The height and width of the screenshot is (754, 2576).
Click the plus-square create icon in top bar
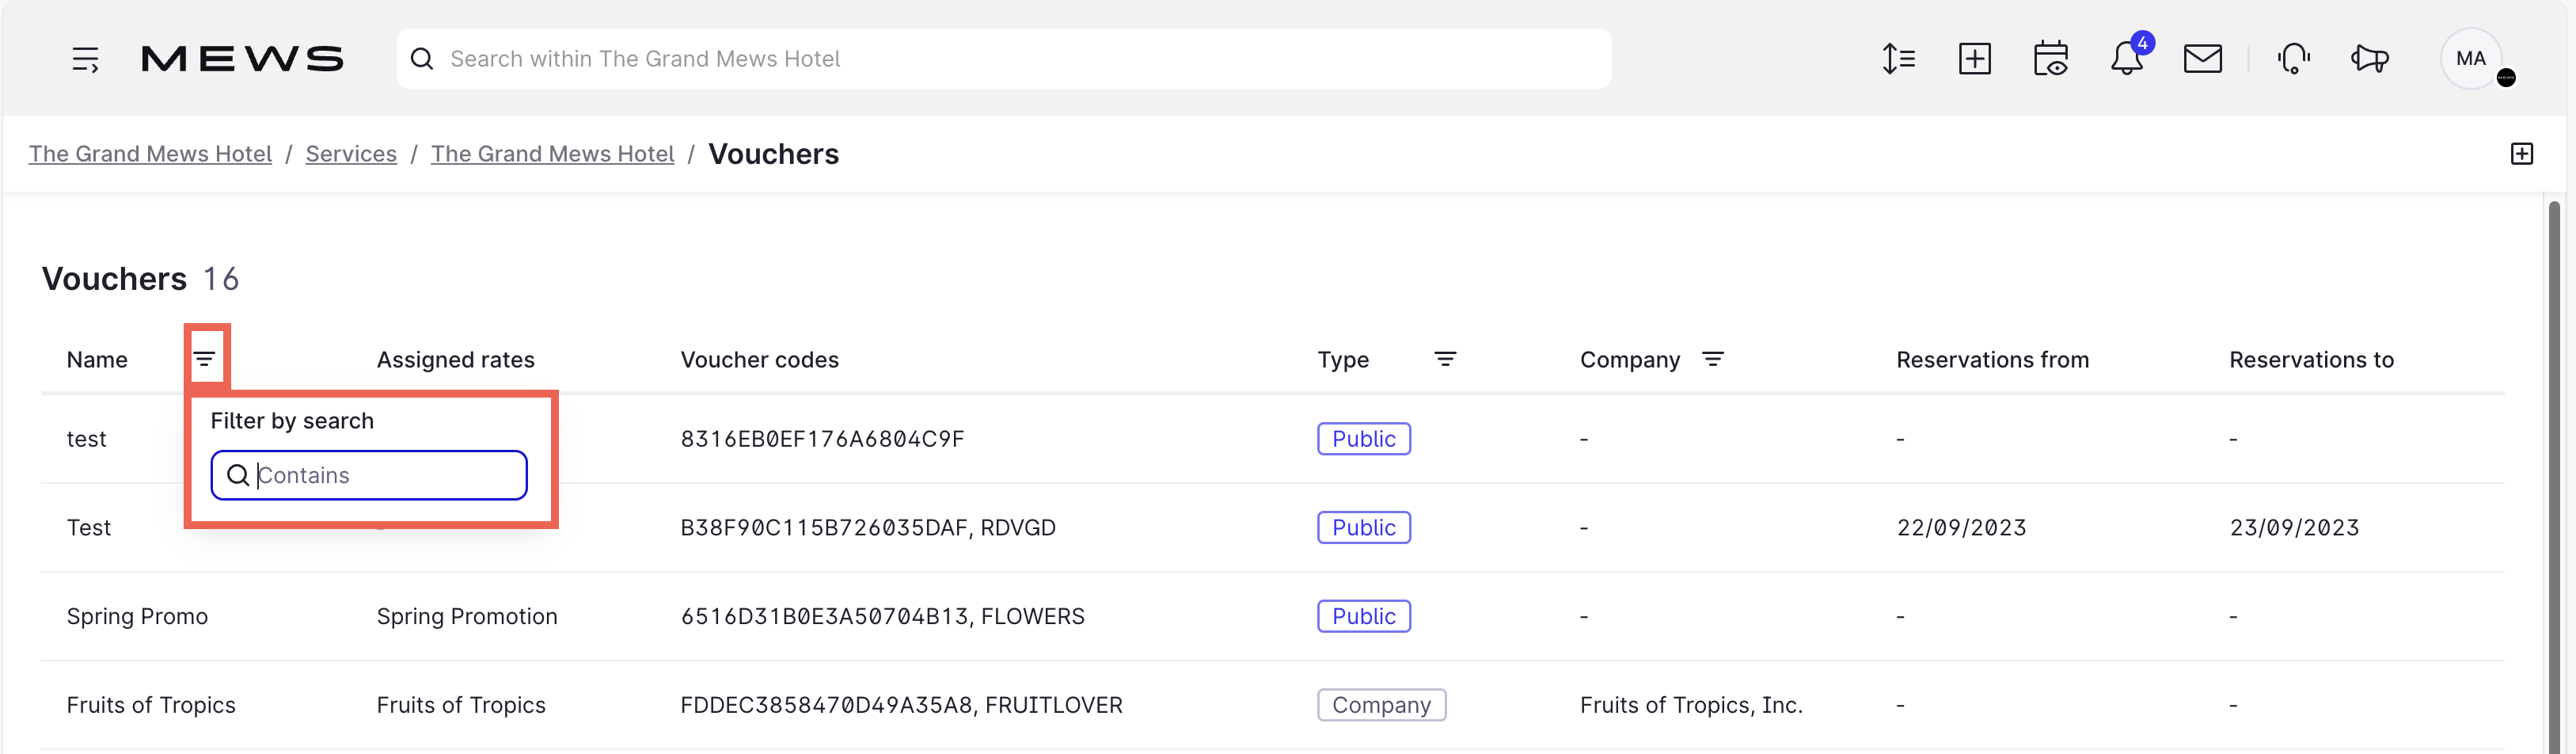pos(1974,59)
